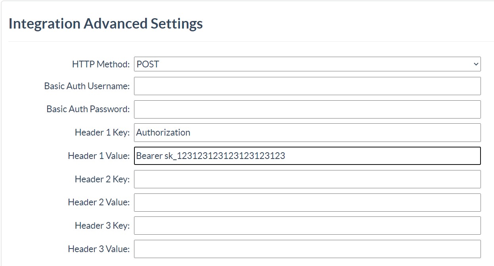Click the Basic Auth Username label

tap(86, 86)
